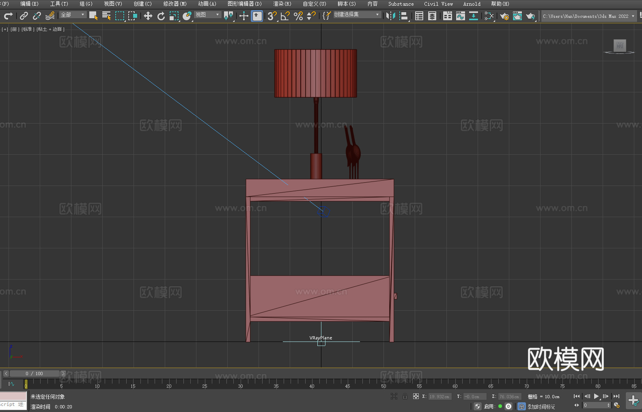The image size is (642, 412).
Task: Open the Graph Editors menu
Action: point(244,4)
